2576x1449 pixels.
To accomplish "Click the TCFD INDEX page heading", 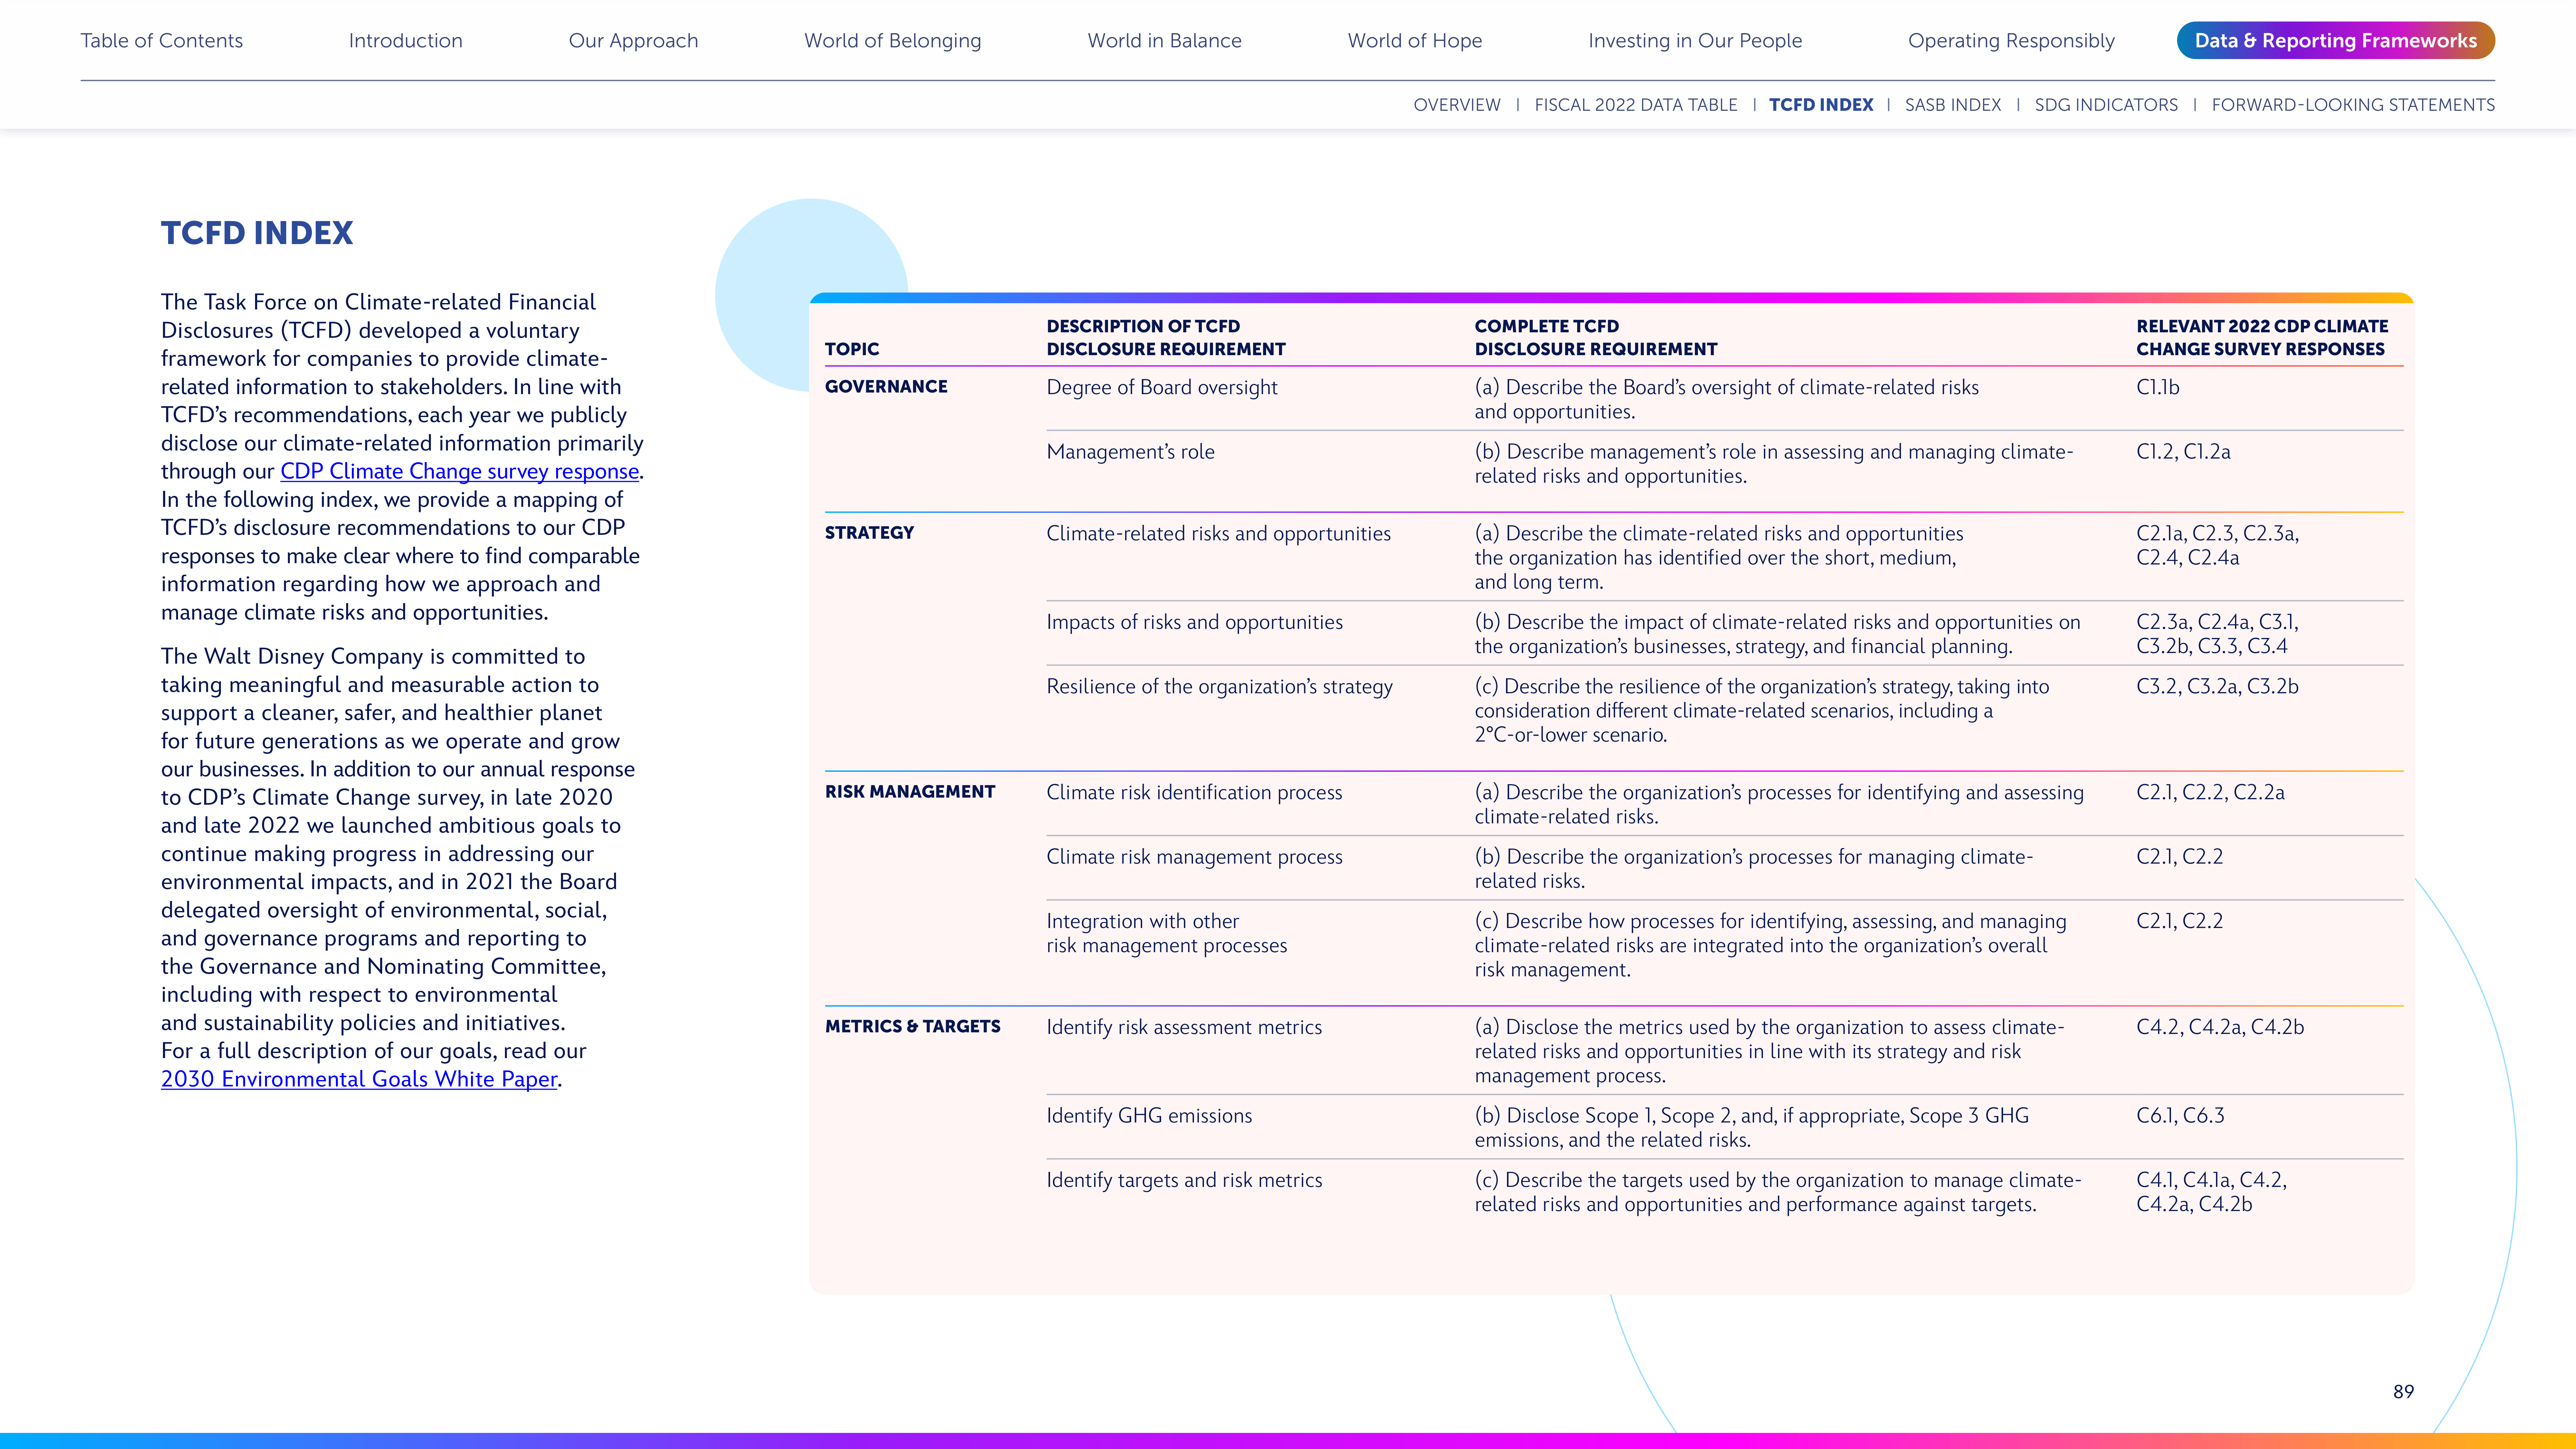I will (257, 233).
